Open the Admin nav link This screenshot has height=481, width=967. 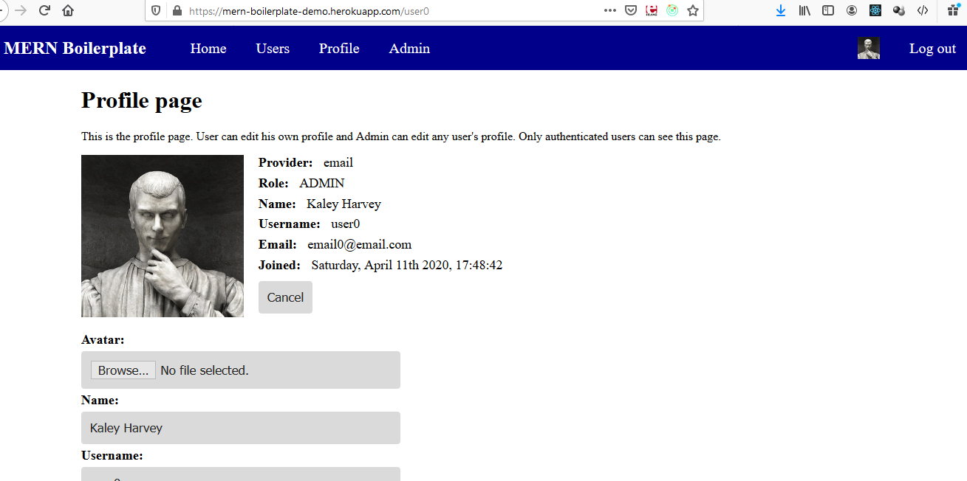pos(409,49)
